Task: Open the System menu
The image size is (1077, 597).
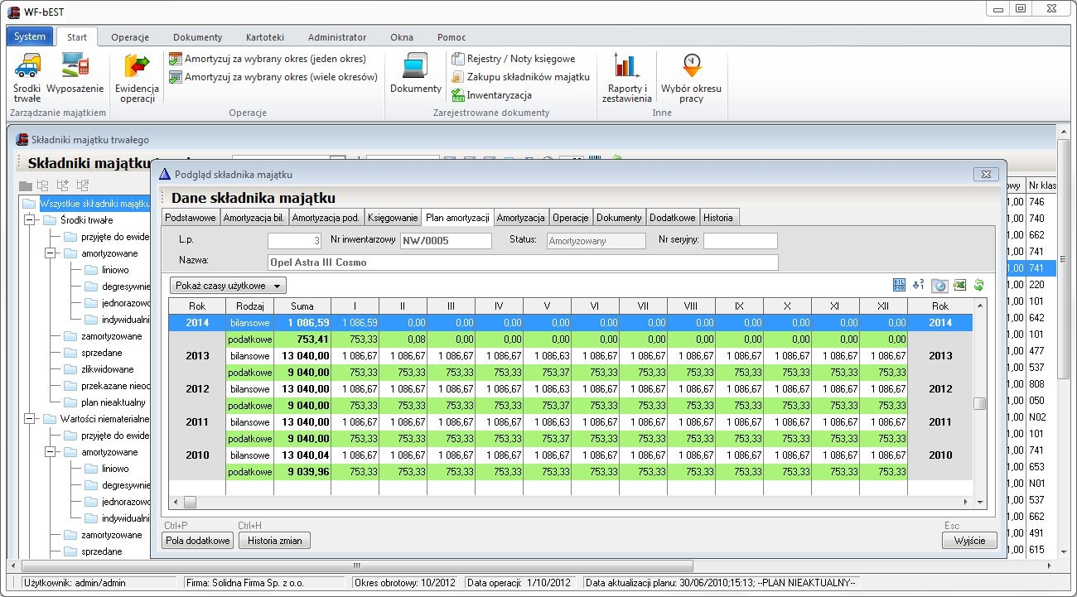Action: [30, 36]
